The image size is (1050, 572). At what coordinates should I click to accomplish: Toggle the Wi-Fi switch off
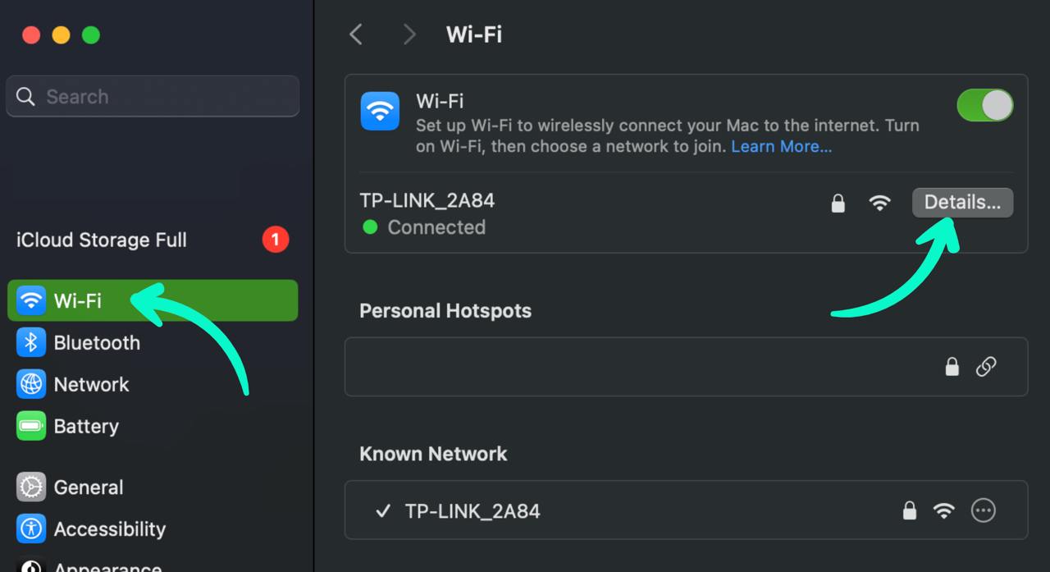(x=984, y=106)
